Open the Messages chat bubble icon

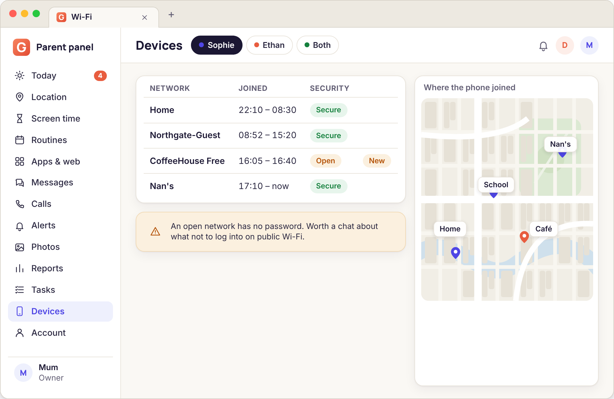click(x=20, y=183)
